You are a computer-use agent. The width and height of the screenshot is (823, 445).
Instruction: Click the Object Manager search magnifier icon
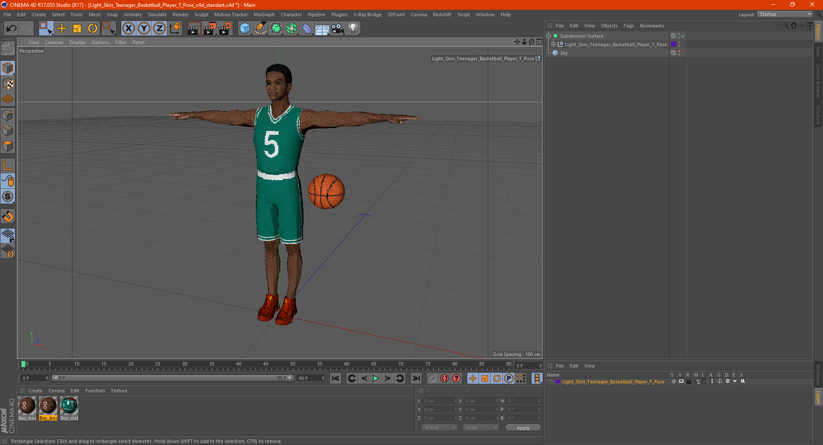pos(786,26)
